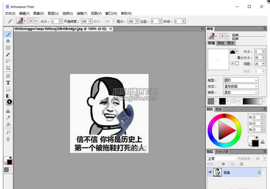Viewport: 270px width, 189px height.
Task: Click the stamp icon beside color swatches
Action: [262, 142]
